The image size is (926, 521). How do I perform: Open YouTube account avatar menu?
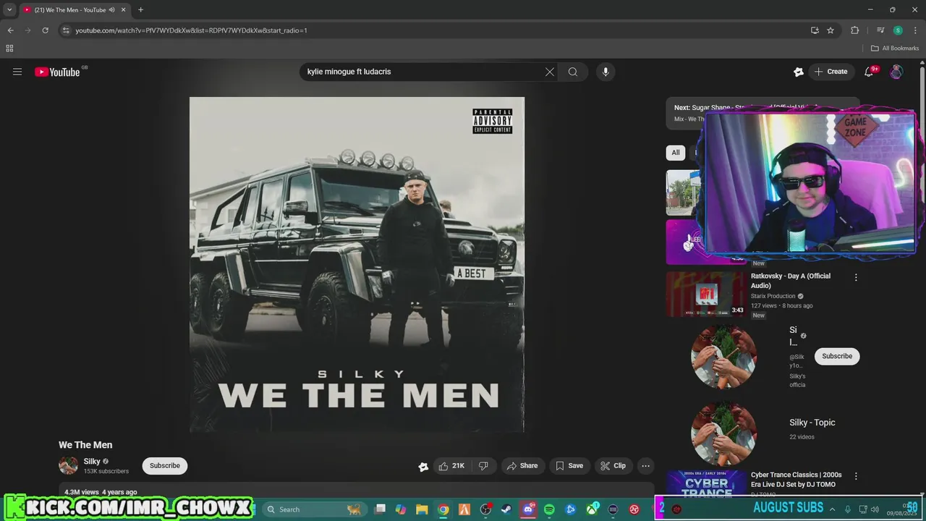point(896,72)
